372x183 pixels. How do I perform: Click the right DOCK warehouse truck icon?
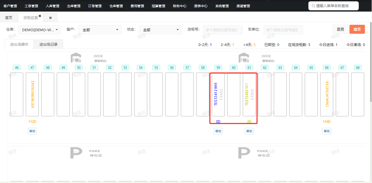click(x=244, y=58)
